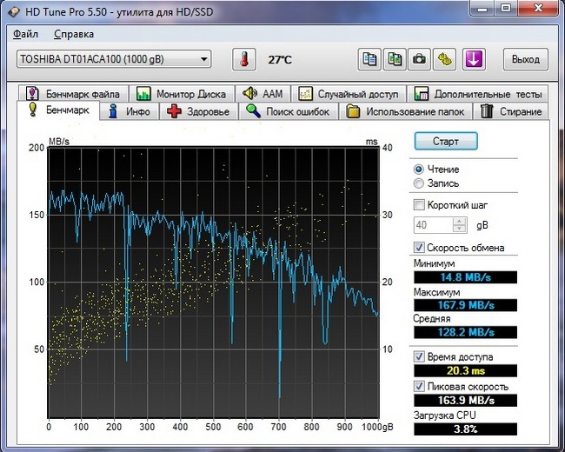Click the copy screenshot to clipboard icon
The height and width of the screenshot is (452, 565).
click(x=395, y=60)
